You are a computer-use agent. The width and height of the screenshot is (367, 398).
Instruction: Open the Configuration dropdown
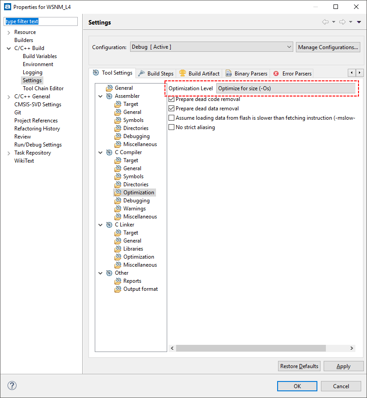(211, 47)
